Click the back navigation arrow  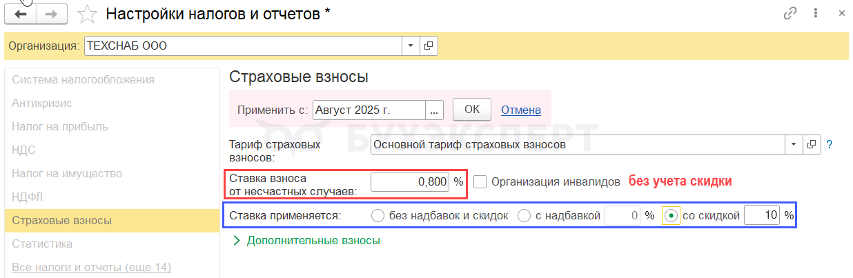[x=21, y=14]
